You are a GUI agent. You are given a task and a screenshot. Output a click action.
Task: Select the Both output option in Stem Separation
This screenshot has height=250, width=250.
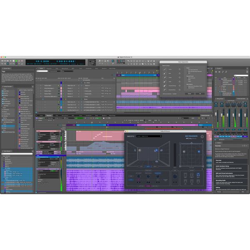click(x=189, y=73)
